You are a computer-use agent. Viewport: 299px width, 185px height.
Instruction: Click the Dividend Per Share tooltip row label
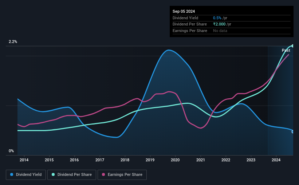[x=189, y=24]
